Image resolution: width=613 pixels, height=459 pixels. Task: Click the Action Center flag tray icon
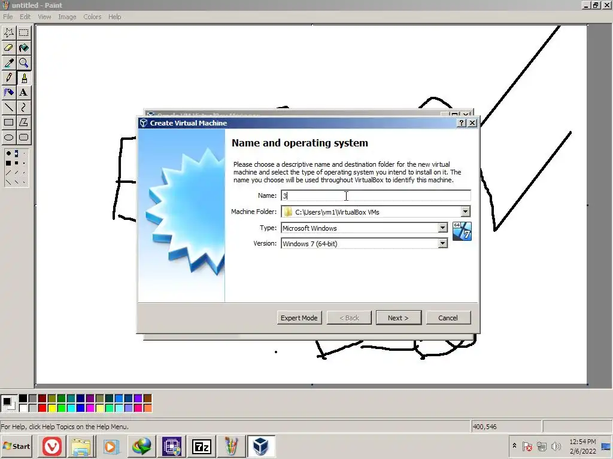[527, 446]
